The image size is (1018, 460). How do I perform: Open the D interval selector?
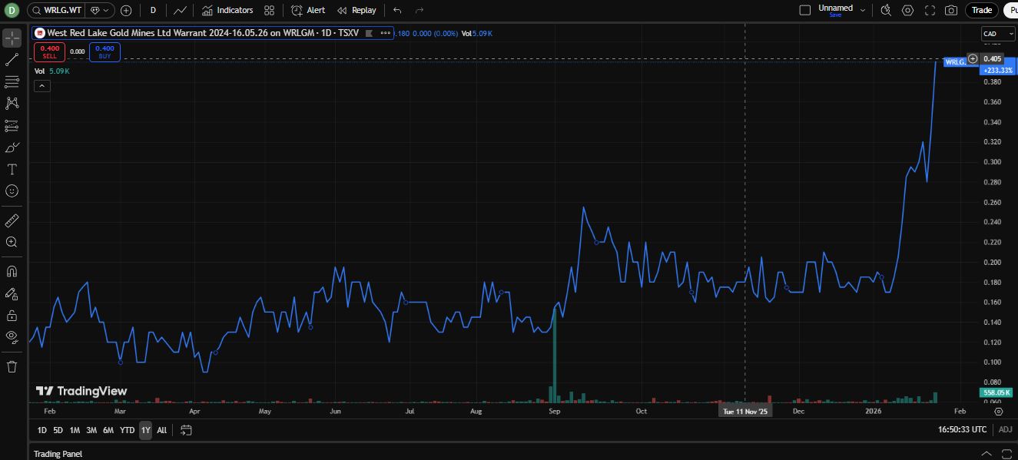click(x=153, y=10)
